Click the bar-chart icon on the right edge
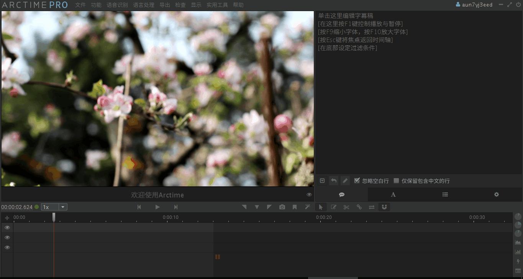Image resolution: width=523 pixels, height=279 pixels. coord(518,251)
